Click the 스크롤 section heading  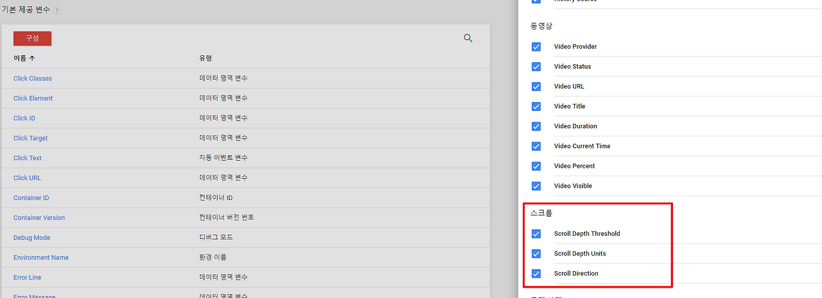(541, 213)
